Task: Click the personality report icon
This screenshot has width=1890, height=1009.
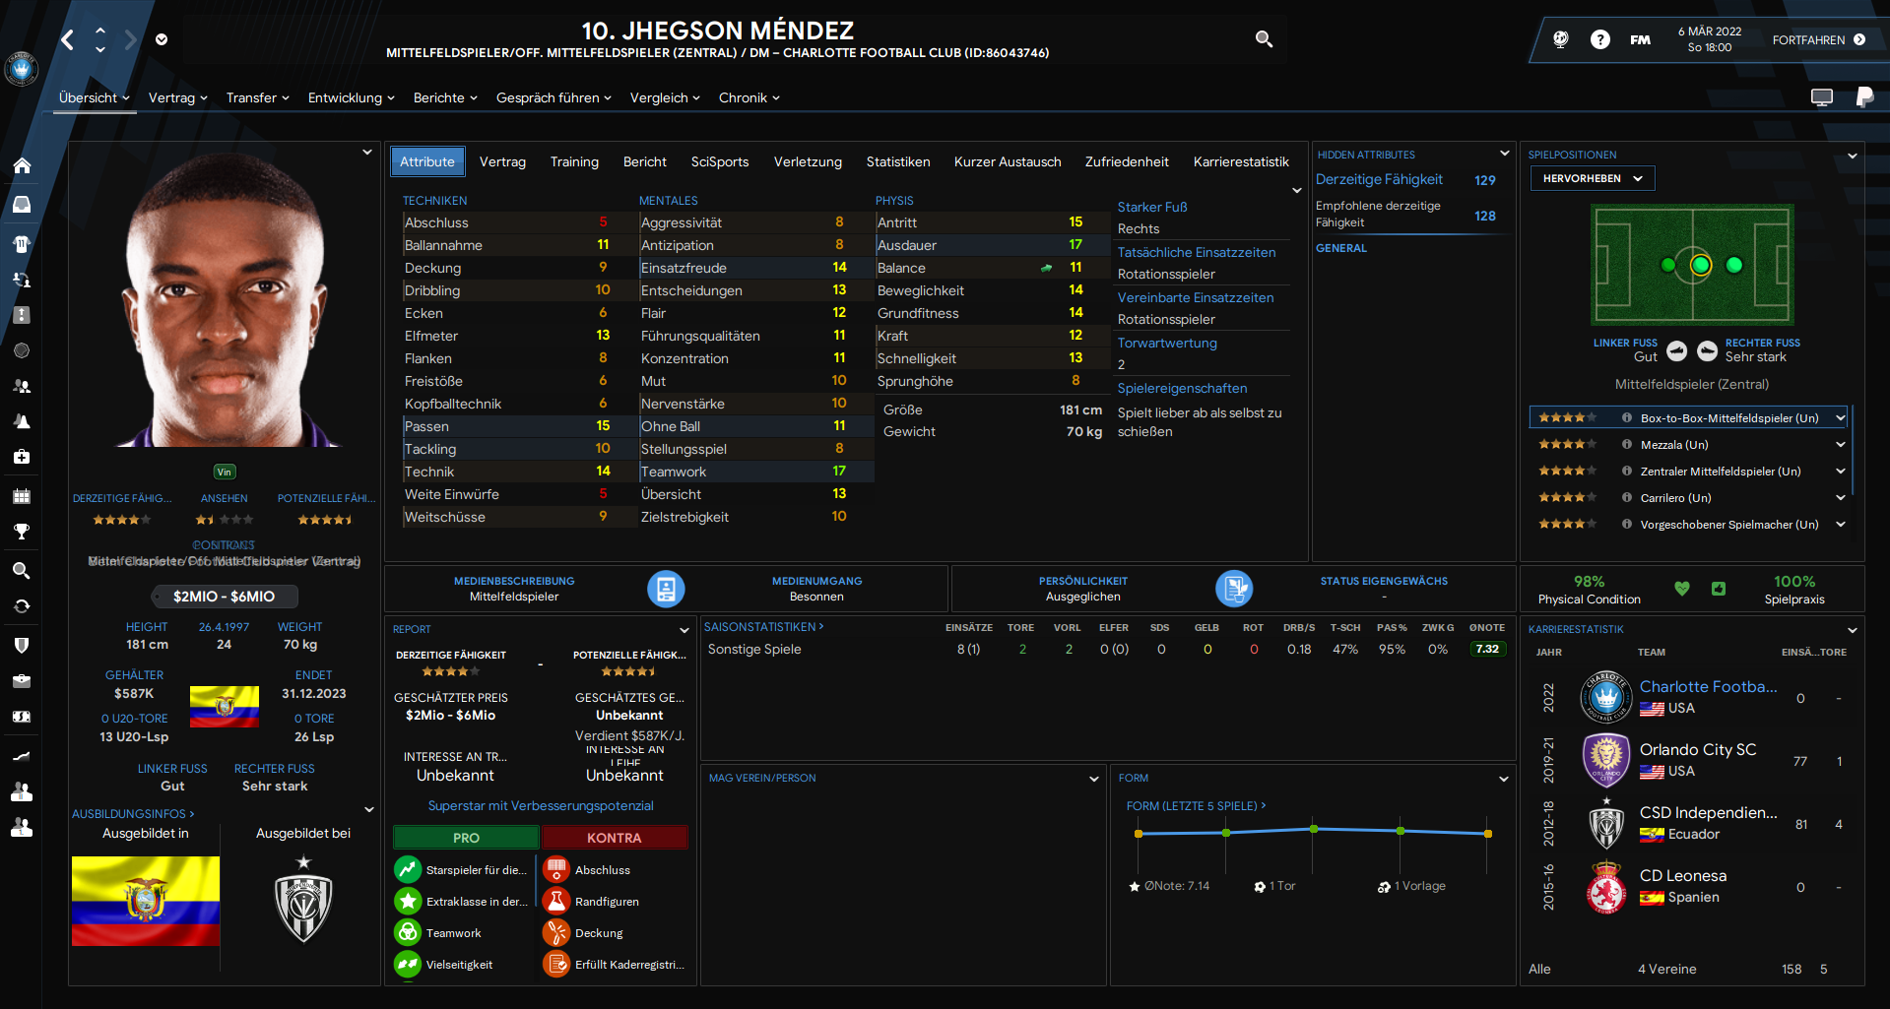Action: tap(1234, 589)
